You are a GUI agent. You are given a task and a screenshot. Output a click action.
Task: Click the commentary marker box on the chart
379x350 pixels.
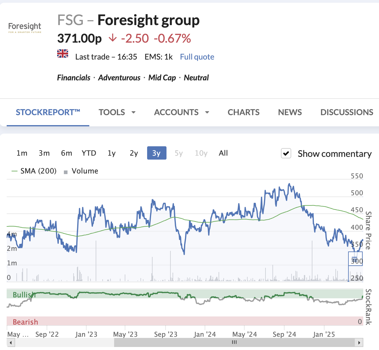pos(355,259)
